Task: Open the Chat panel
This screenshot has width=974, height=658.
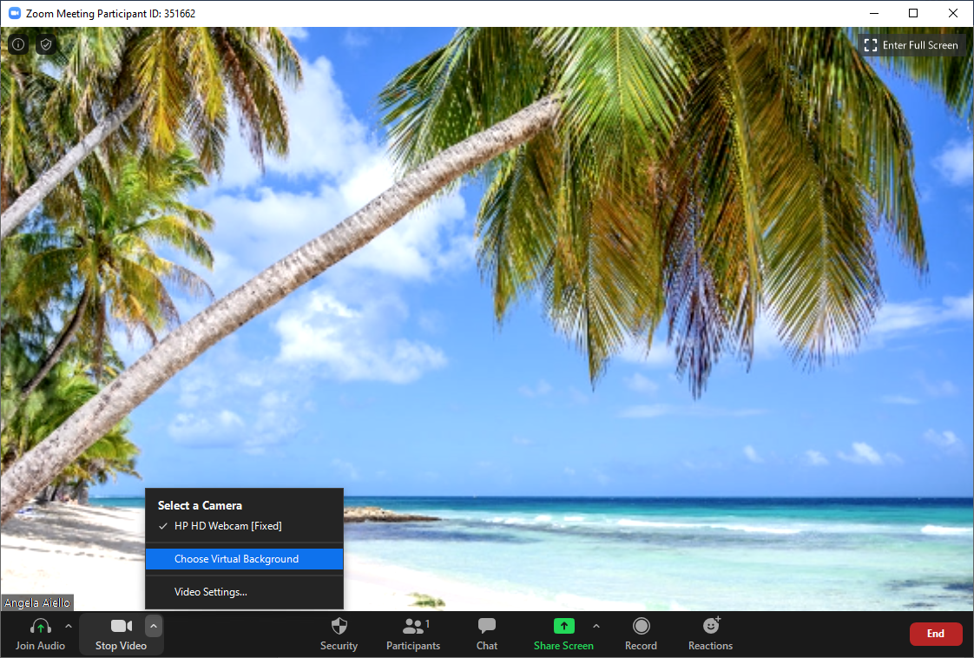Action: (x=487, y=635)
